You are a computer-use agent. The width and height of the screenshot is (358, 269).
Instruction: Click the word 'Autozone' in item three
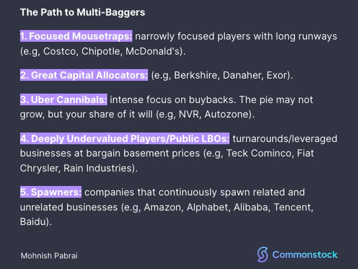pyautogui.click(x=227, y=114)
